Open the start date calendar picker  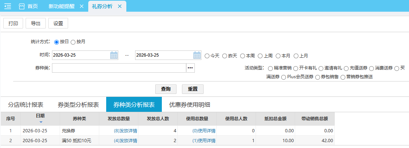point(114,55)
